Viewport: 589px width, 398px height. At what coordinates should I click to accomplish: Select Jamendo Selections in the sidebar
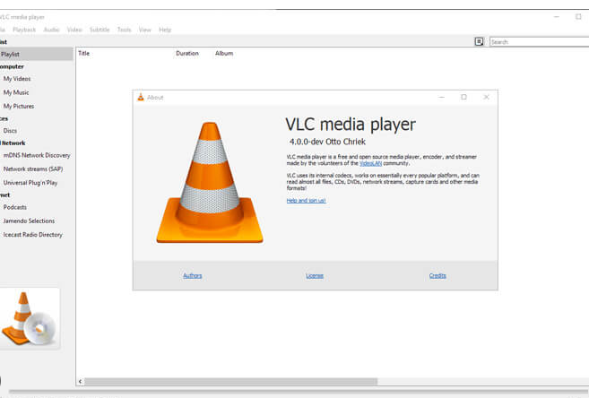pos(29,221)
